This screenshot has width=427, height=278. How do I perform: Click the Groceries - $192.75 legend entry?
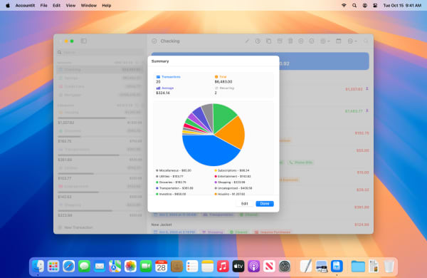click(171, 182)
